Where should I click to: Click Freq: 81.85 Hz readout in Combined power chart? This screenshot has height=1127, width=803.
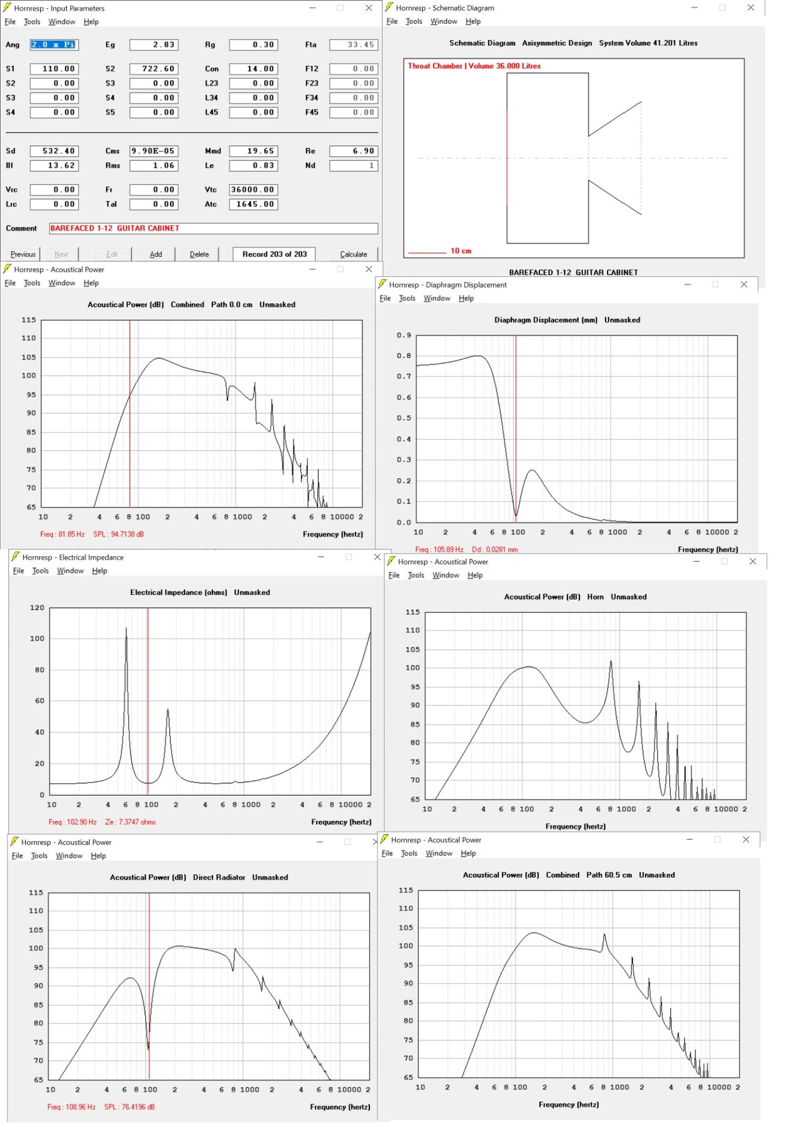(62, 534)
